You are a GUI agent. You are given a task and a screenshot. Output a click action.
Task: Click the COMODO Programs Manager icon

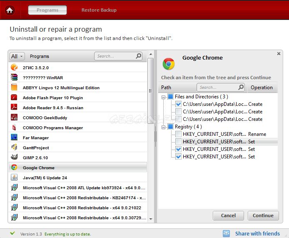(x=14, y=127)
